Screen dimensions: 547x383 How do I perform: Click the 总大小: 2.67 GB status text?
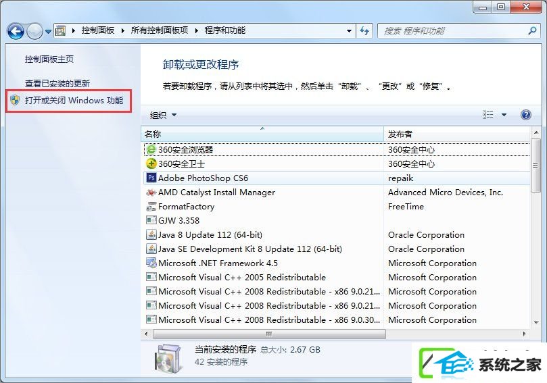click(x=290, y=349)
